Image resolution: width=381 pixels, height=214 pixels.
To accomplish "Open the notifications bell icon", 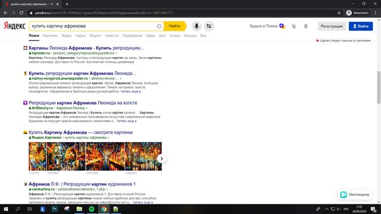I will 305,26.
